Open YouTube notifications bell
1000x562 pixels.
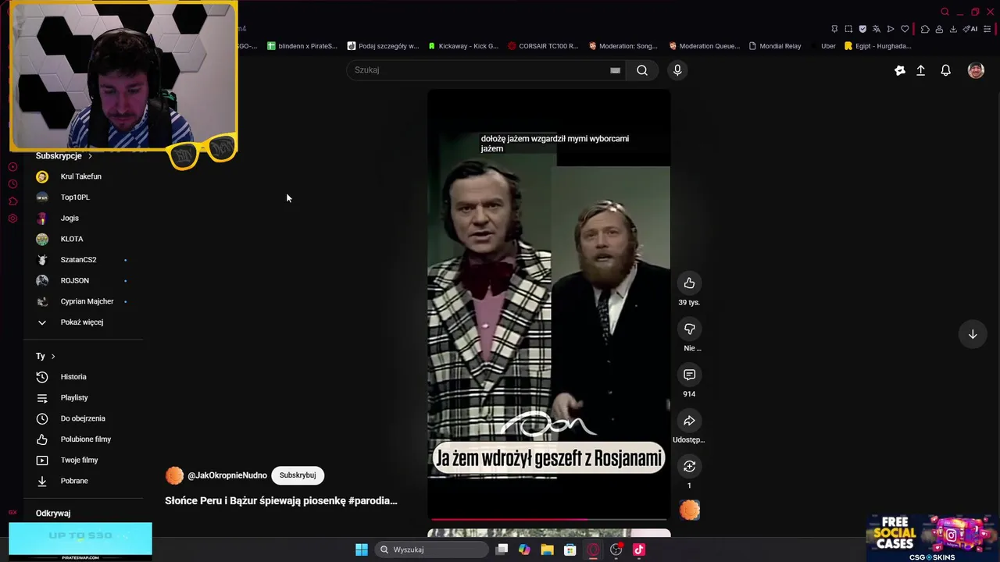pos(945,70)
